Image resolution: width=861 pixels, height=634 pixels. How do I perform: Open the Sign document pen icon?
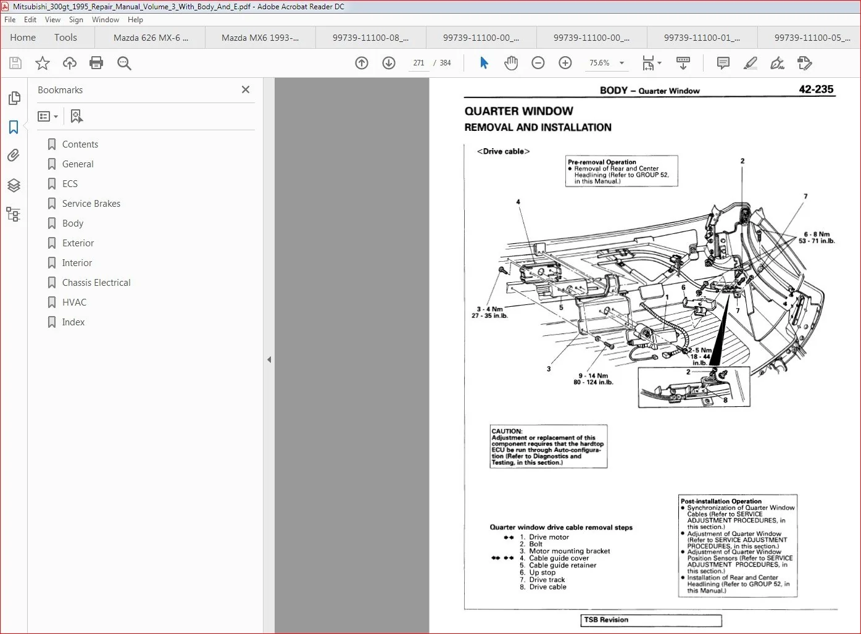click(x=778, y=63)
